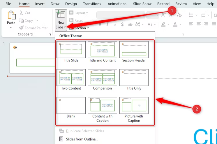Screen dimensions: 217x144
Task: Clear all formatting with the eraser-A icon
Action: (x=179, y=15)
